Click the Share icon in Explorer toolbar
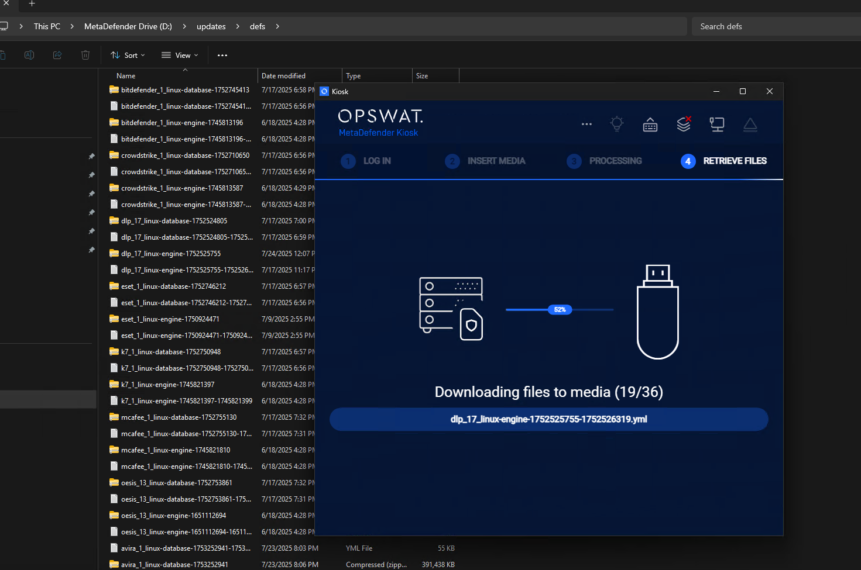The height and width of the screenshot is (570, 861). tap(57, 55)
